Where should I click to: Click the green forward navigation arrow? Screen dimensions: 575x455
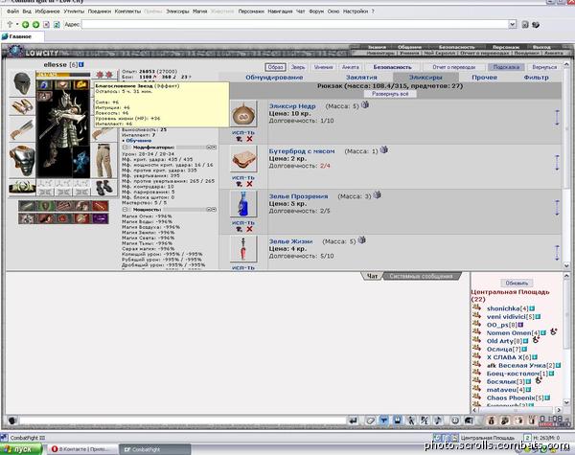click(36, 25)
